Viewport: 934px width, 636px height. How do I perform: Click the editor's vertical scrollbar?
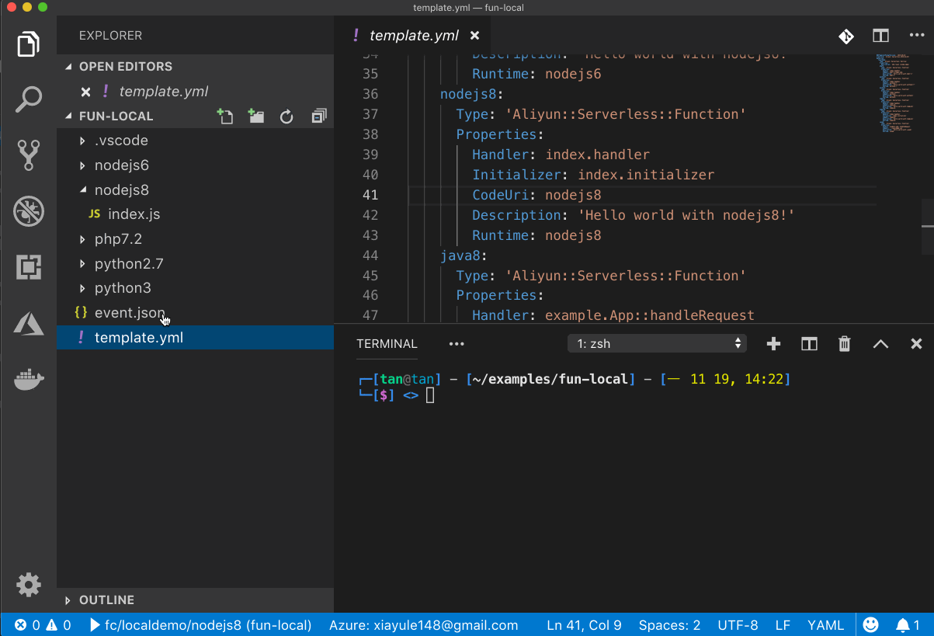coord(928,227)
